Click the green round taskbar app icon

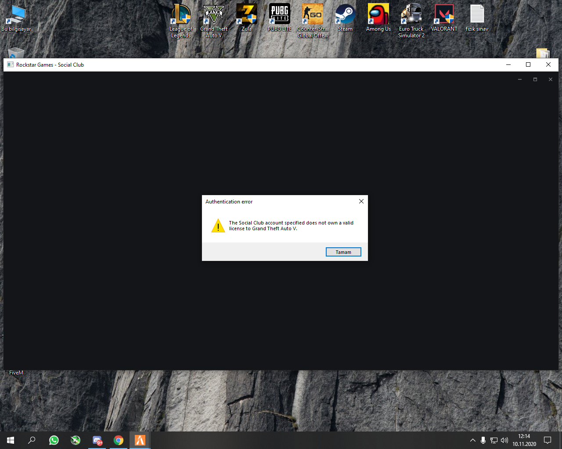(76, 440)
